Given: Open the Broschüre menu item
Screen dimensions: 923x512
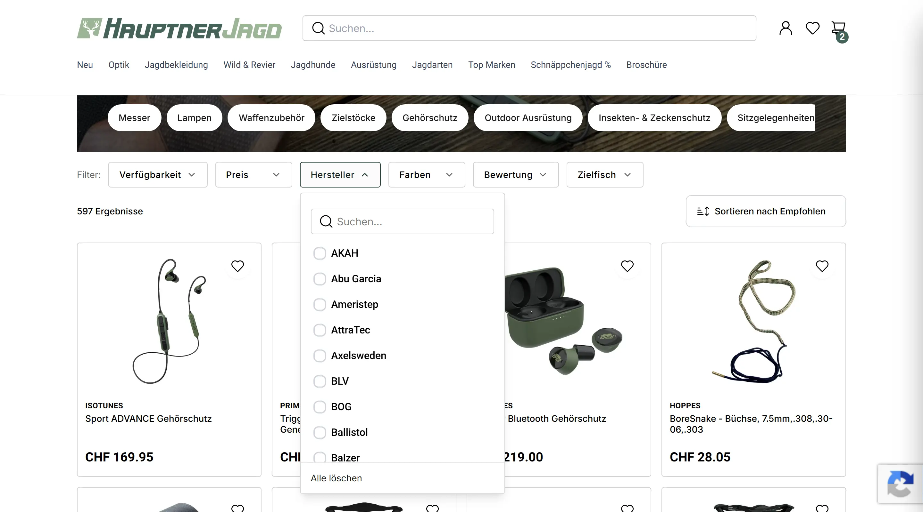Looking at the screenshot, I should [x=646, y=65].
